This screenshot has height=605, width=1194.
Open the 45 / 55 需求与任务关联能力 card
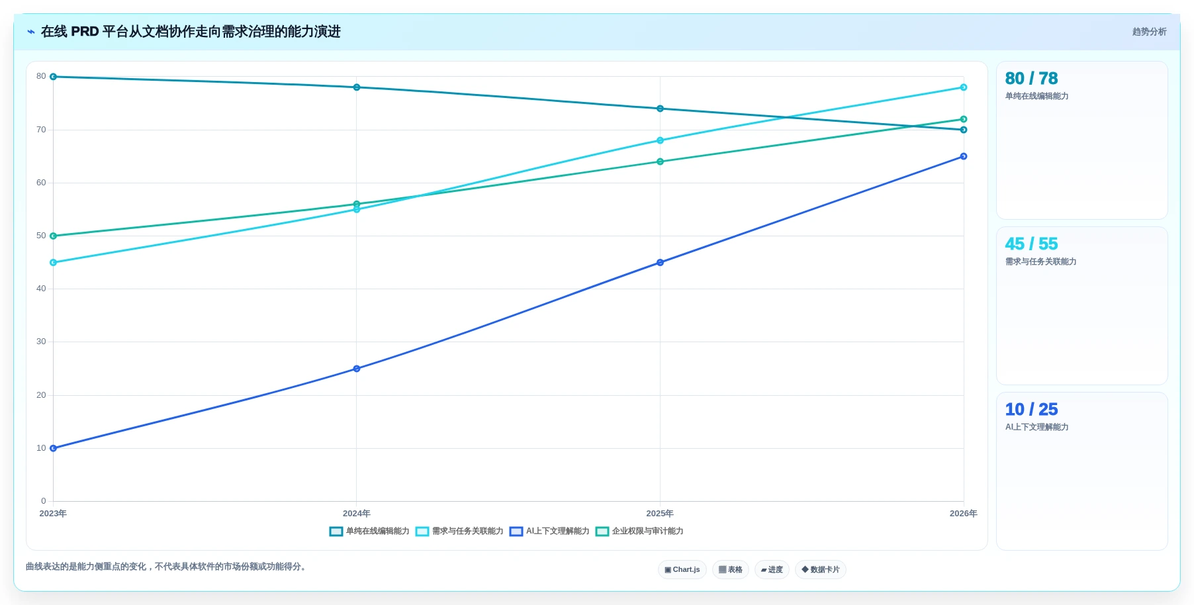pos(1082,306)
